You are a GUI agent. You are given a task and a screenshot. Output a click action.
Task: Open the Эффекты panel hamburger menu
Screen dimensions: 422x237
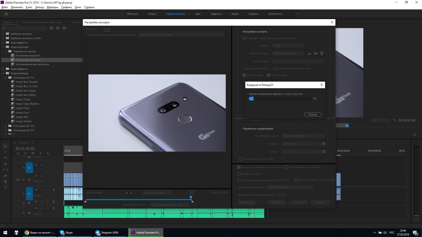(x=17, y=22)
